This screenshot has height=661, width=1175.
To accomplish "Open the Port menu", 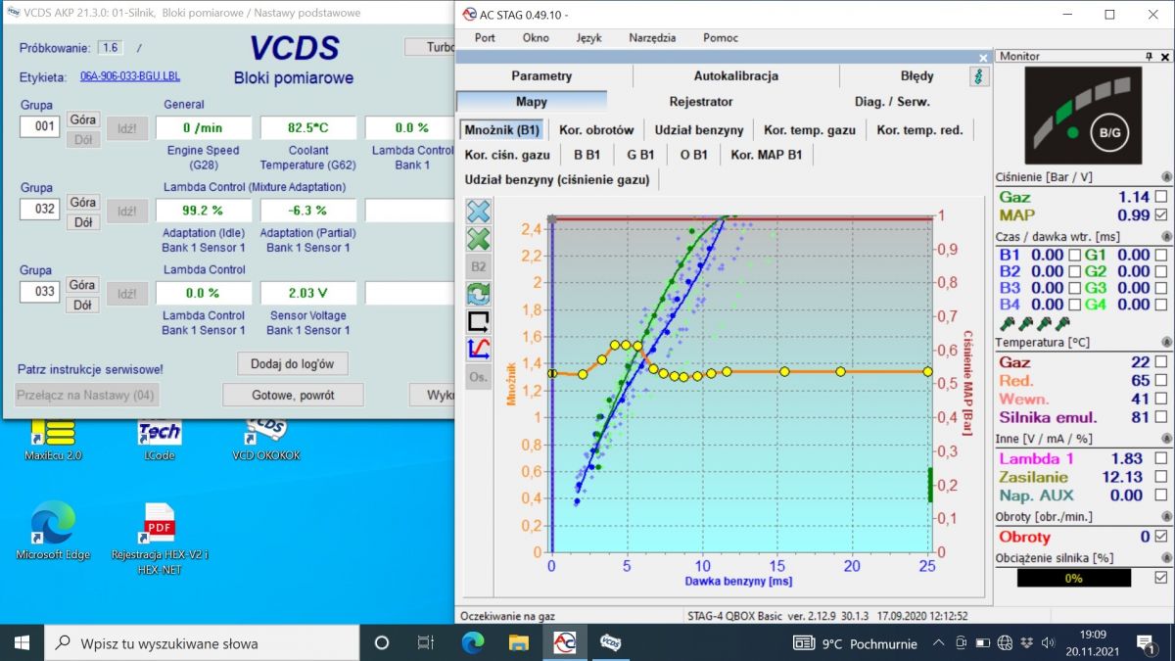I will (x=485, y=38).
